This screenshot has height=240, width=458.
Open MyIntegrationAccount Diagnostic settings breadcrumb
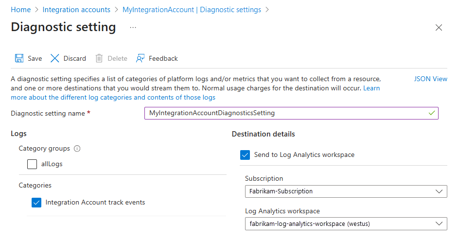tap(192, 10)
